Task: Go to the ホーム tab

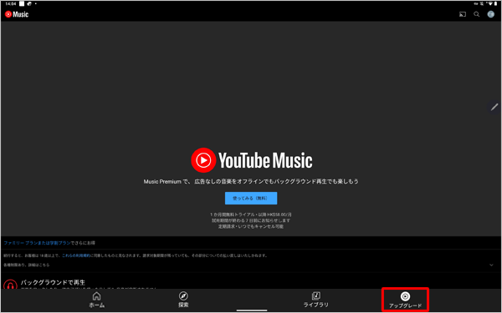Action: click(97, 300)
